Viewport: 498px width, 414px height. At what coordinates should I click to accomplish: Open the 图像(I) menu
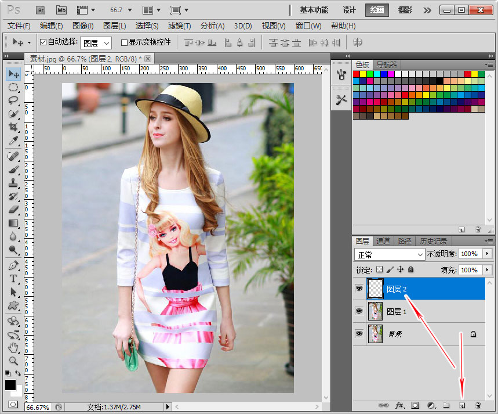pos(83,26)
